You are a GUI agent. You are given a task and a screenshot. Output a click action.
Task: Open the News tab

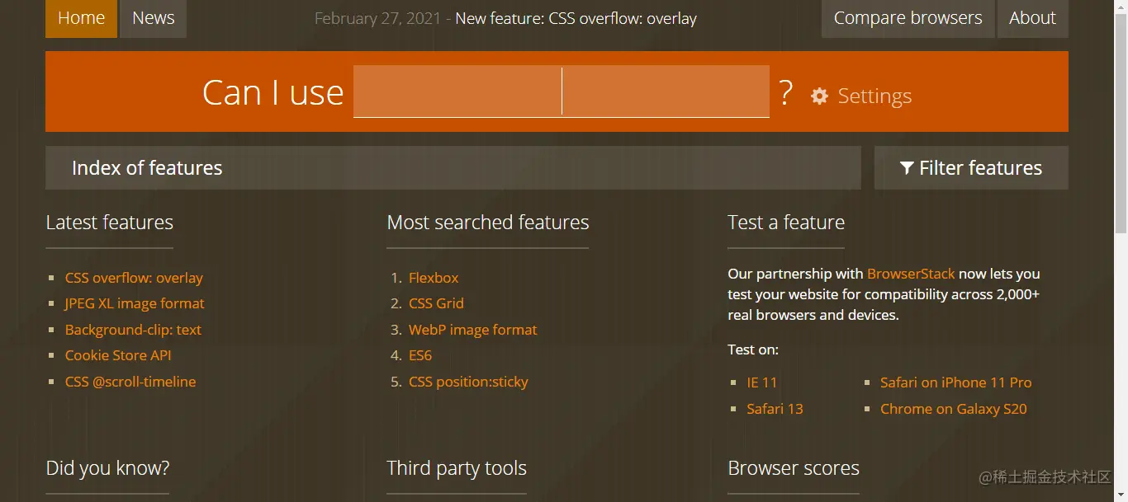click(x=154, y=18)
